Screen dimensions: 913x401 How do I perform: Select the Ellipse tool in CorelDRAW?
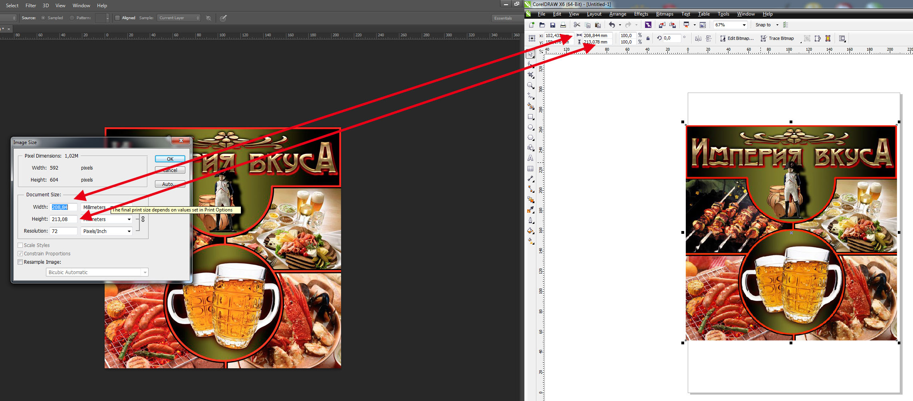click(530, 127)
